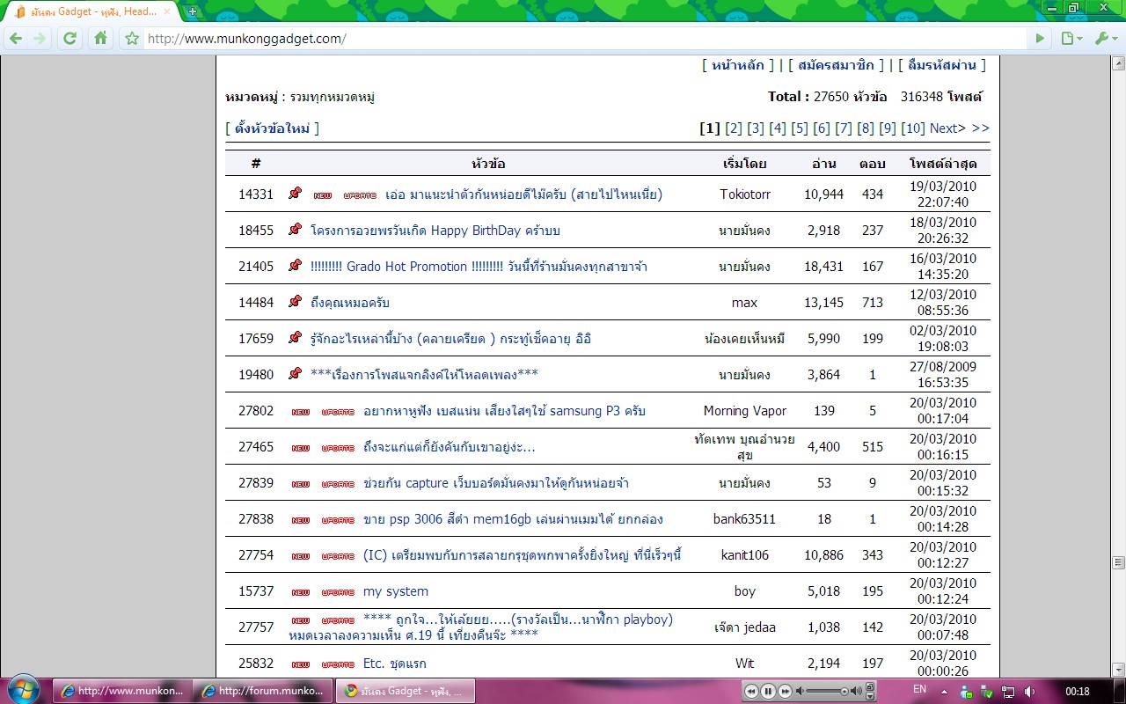1126x704 pixels.
Task: Go back with the browser Back arrow
Action: [15, 39]
